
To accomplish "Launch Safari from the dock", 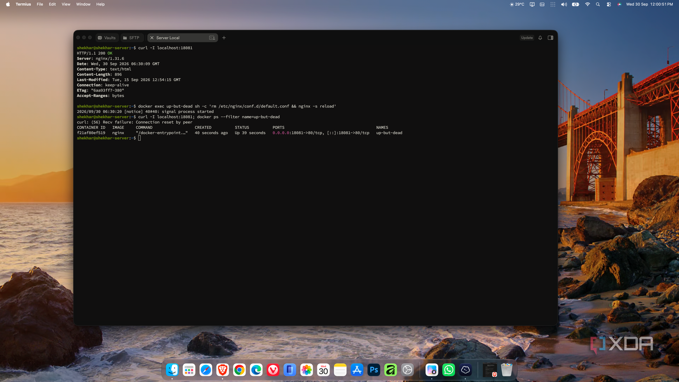I will tap(206, 370).
